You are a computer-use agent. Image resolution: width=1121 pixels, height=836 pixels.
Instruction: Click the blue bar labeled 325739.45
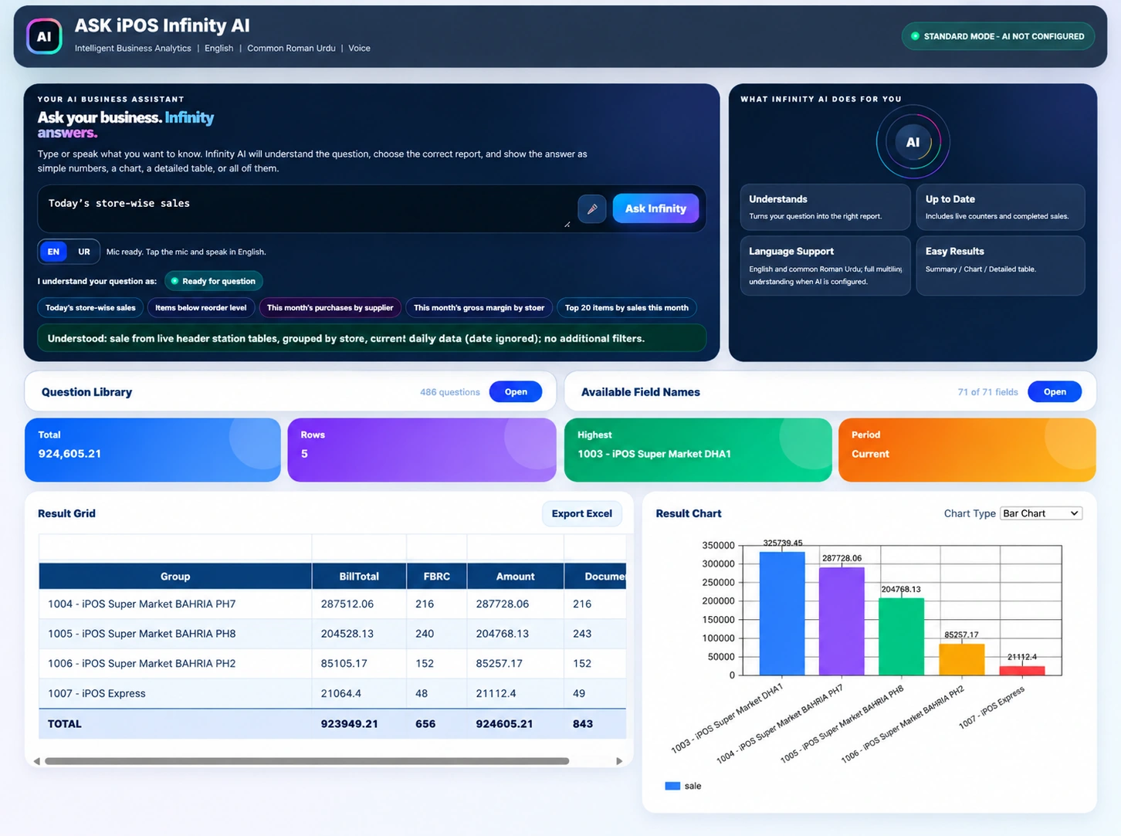point(782,614)
